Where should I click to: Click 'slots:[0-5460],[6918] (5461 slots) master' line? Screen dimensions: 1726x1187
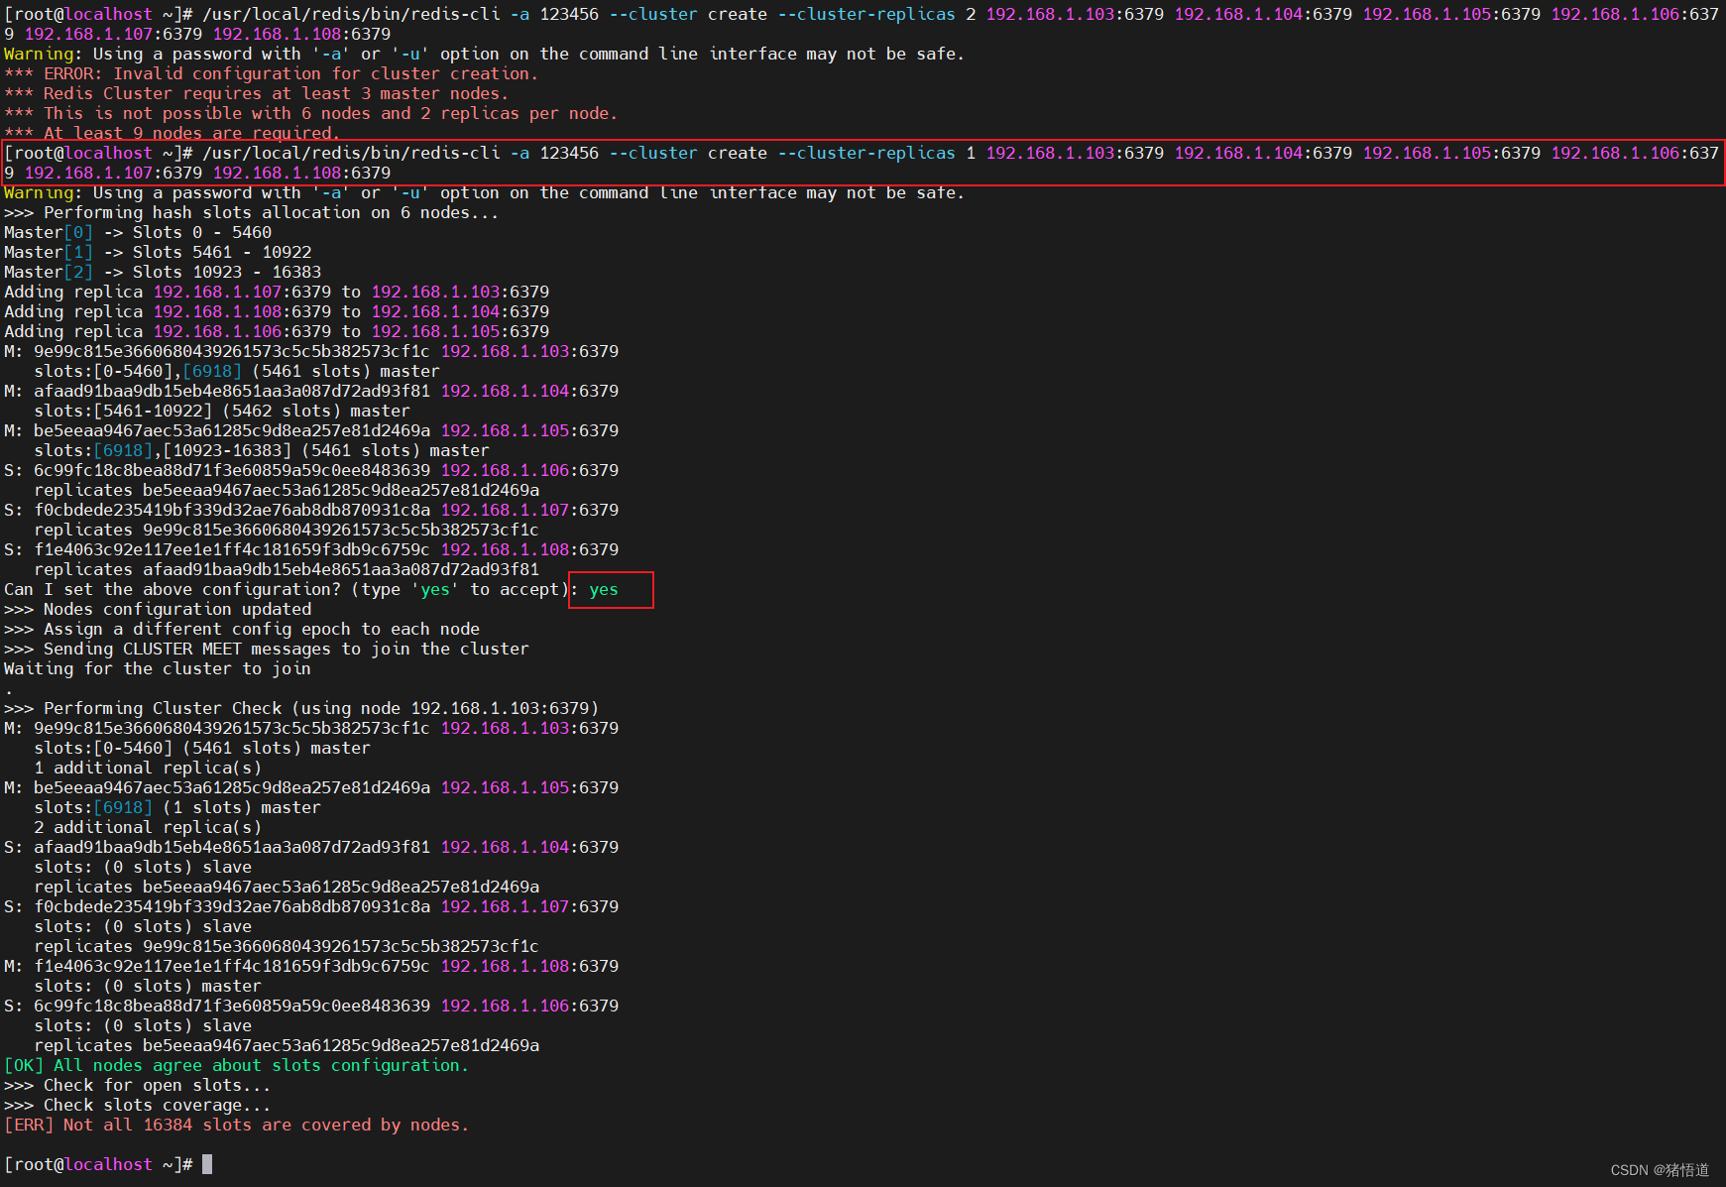237,371
